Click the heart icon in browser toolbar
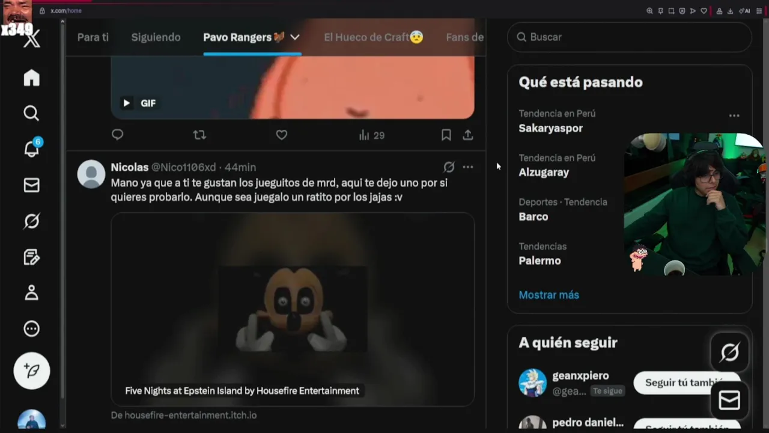 tap(704, 11)
